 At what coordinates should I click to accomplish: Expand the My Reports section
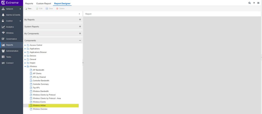(80, 20)
